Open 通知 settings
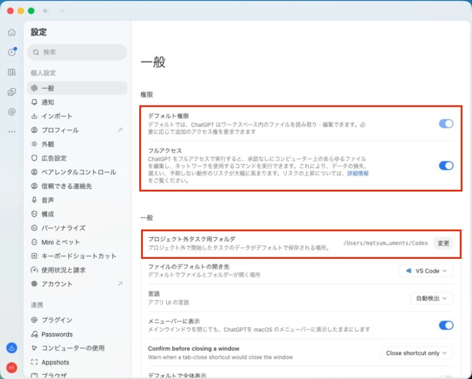 click(x=77, y=102)
